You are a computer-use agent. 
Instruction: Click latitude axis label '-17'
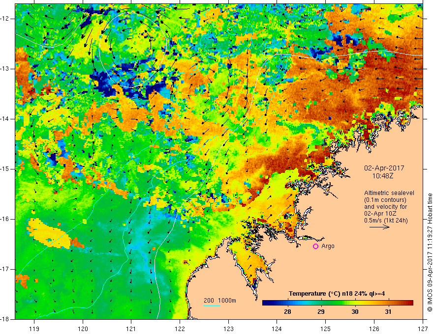[x=5, y=269]
